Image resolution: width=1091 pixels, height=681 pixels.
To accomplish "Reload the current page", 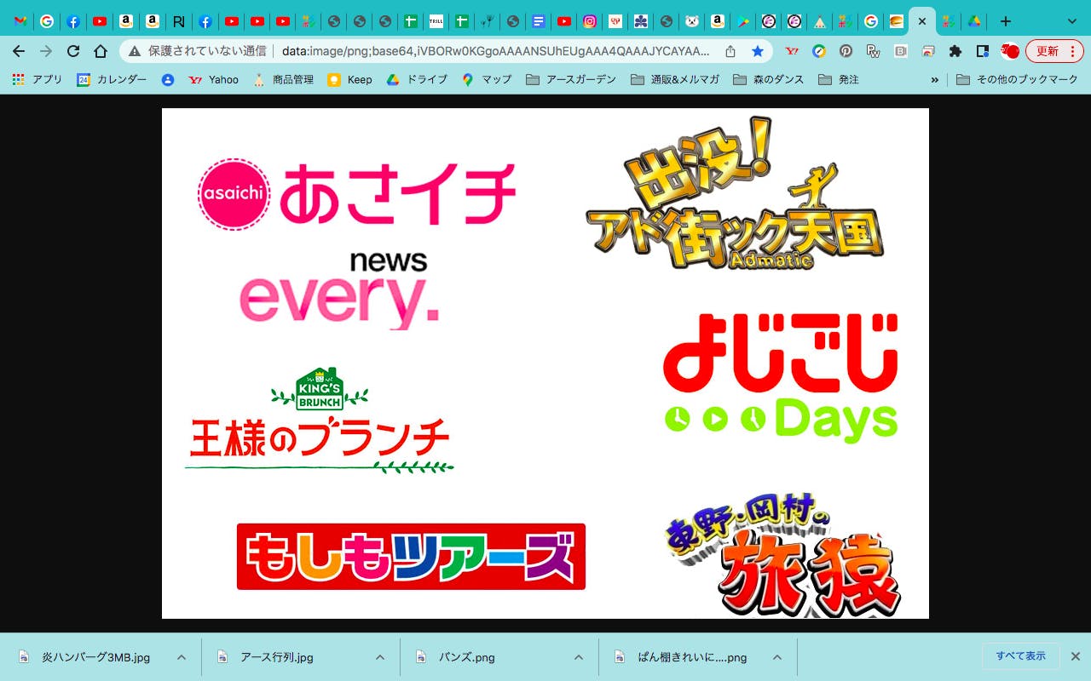I will click(73, 51).
